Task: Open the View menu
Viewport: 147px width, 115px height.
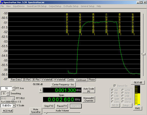Action: click(x=8, y=6)
